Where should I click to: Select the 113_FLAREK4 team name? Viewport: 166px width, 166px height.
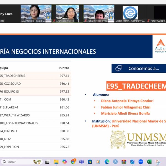9,107
